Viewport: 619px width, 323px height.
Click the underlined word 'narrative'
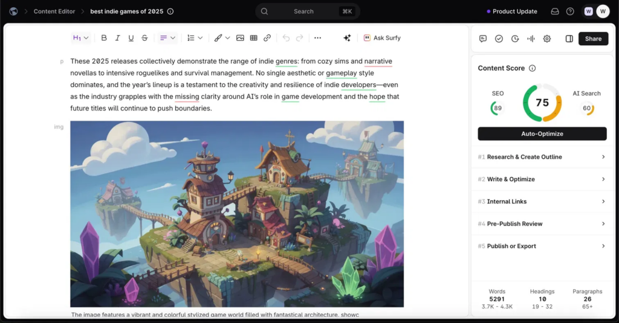point(378,61)
